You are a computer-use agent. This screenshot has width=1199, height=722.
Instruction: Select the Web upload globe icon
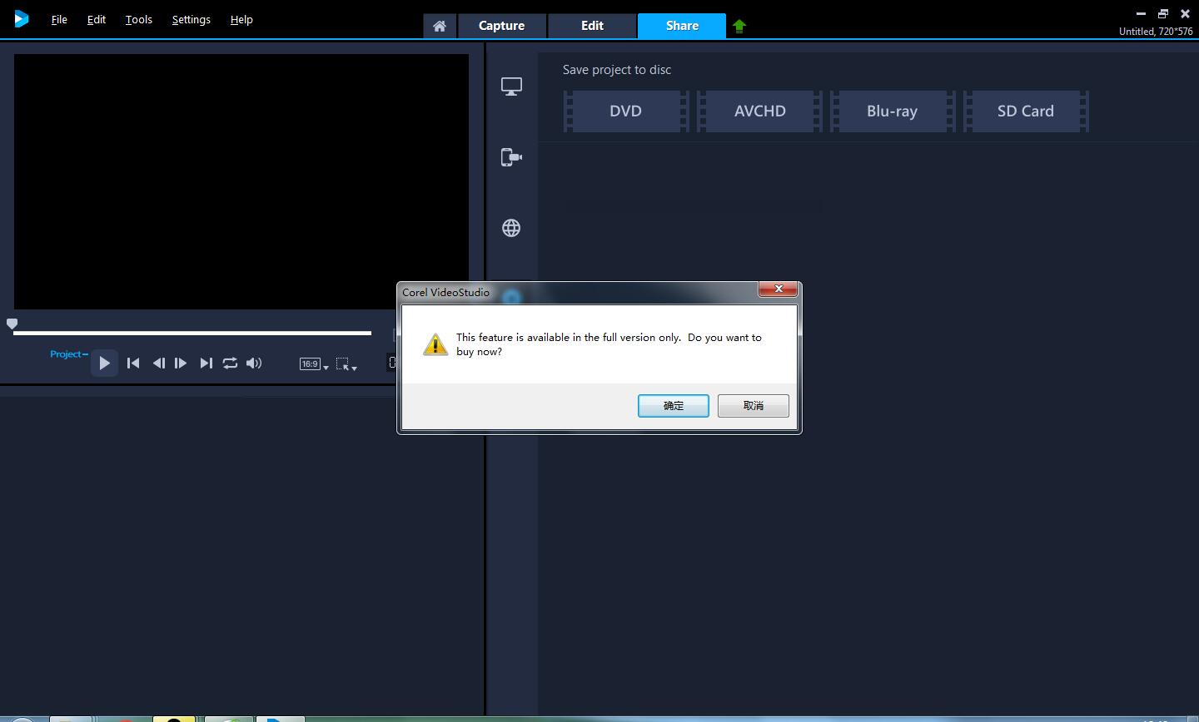click(x=511, y=228)
